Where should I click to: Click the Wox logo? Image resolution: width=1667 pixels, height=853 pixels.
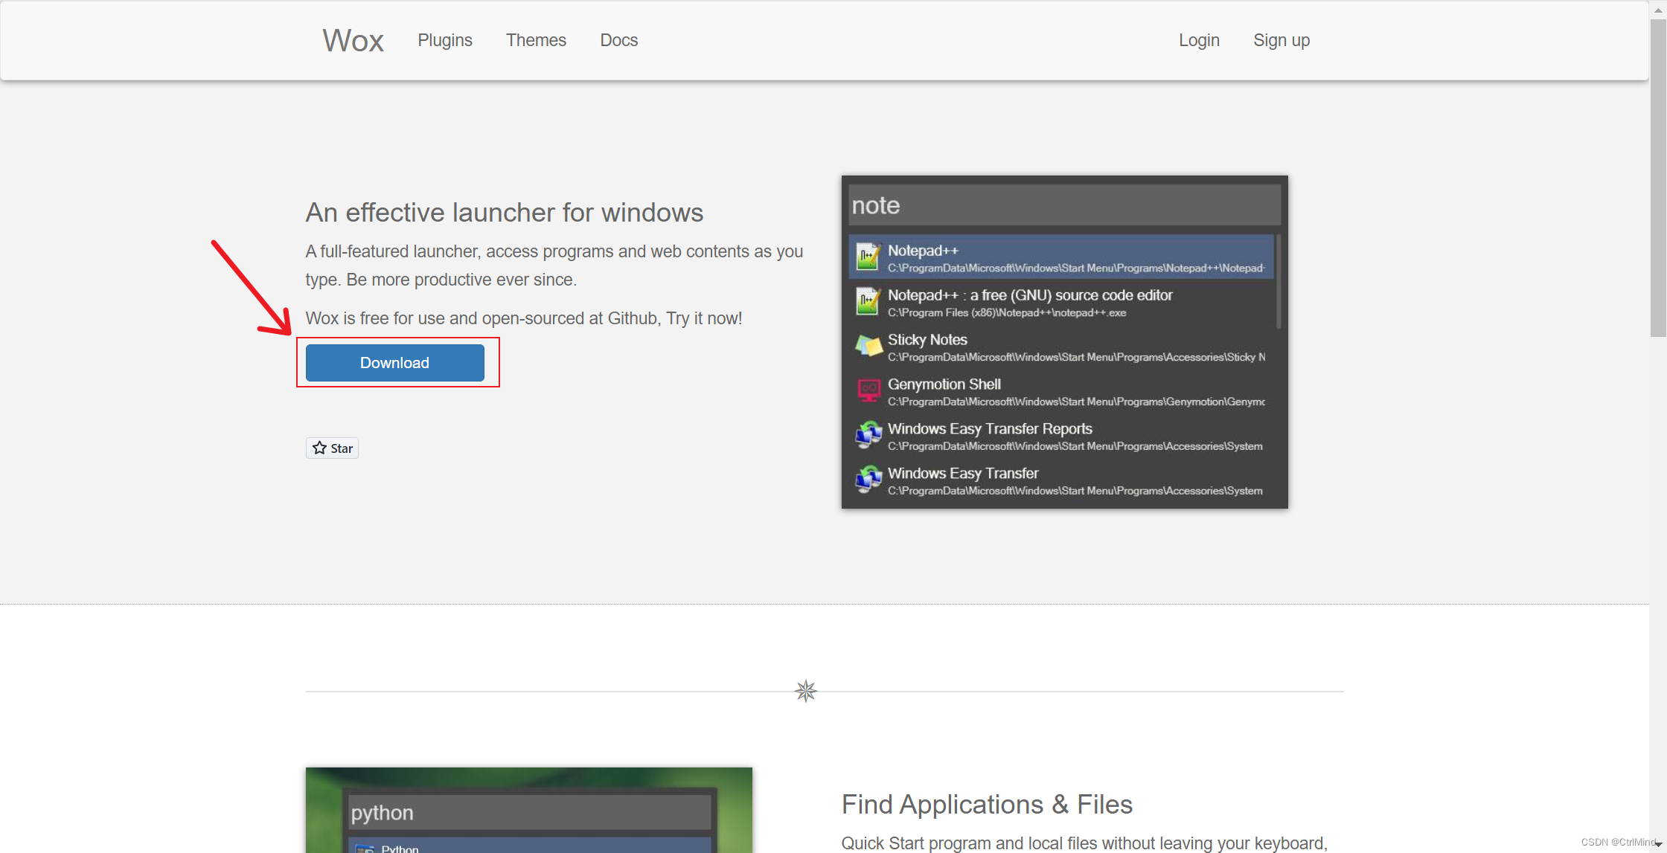pyautogui.click(x=352, y=40)
